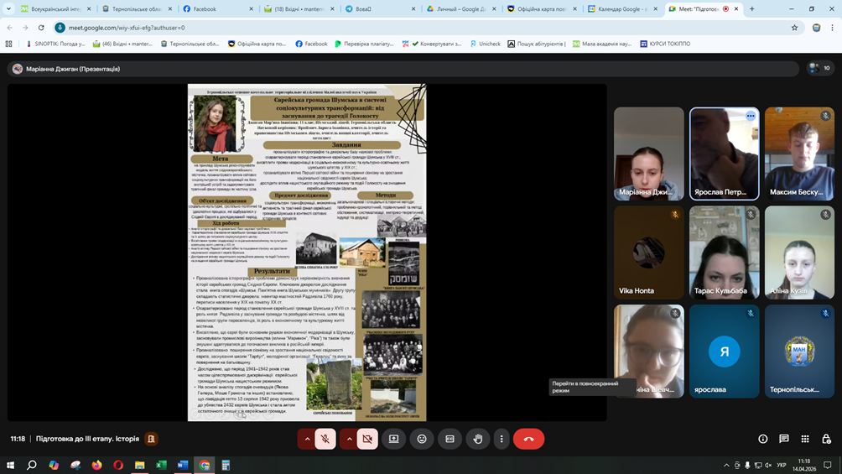
Task: Select Ярослав Петр... video tile
Action: 724,154
